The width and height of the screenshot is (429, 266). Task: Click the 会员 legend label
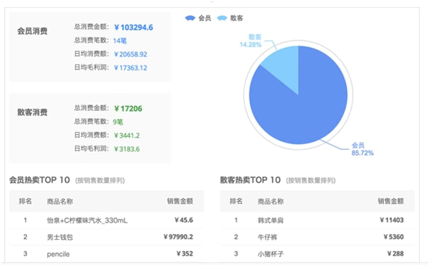tap(205, 18)
